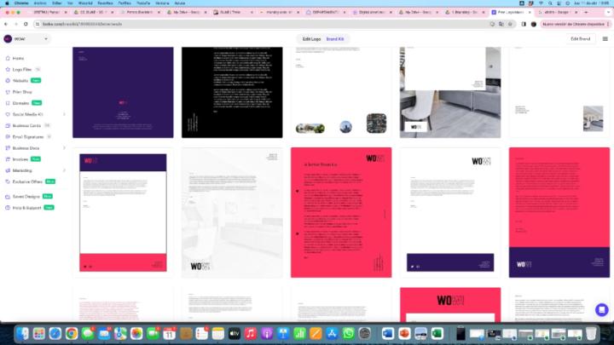Select the full pink letterhead with bullets

coord(341,212)
